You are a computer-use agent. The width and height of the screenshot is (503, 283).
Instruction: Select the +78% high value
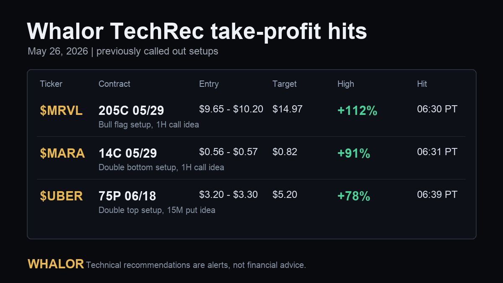click(354, 196)
